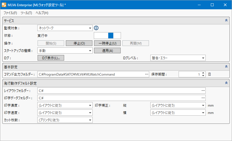The image size is (232, 141).
Task: Decrease 保存期間 with the down arrow
Action: [x=203, y=76]
